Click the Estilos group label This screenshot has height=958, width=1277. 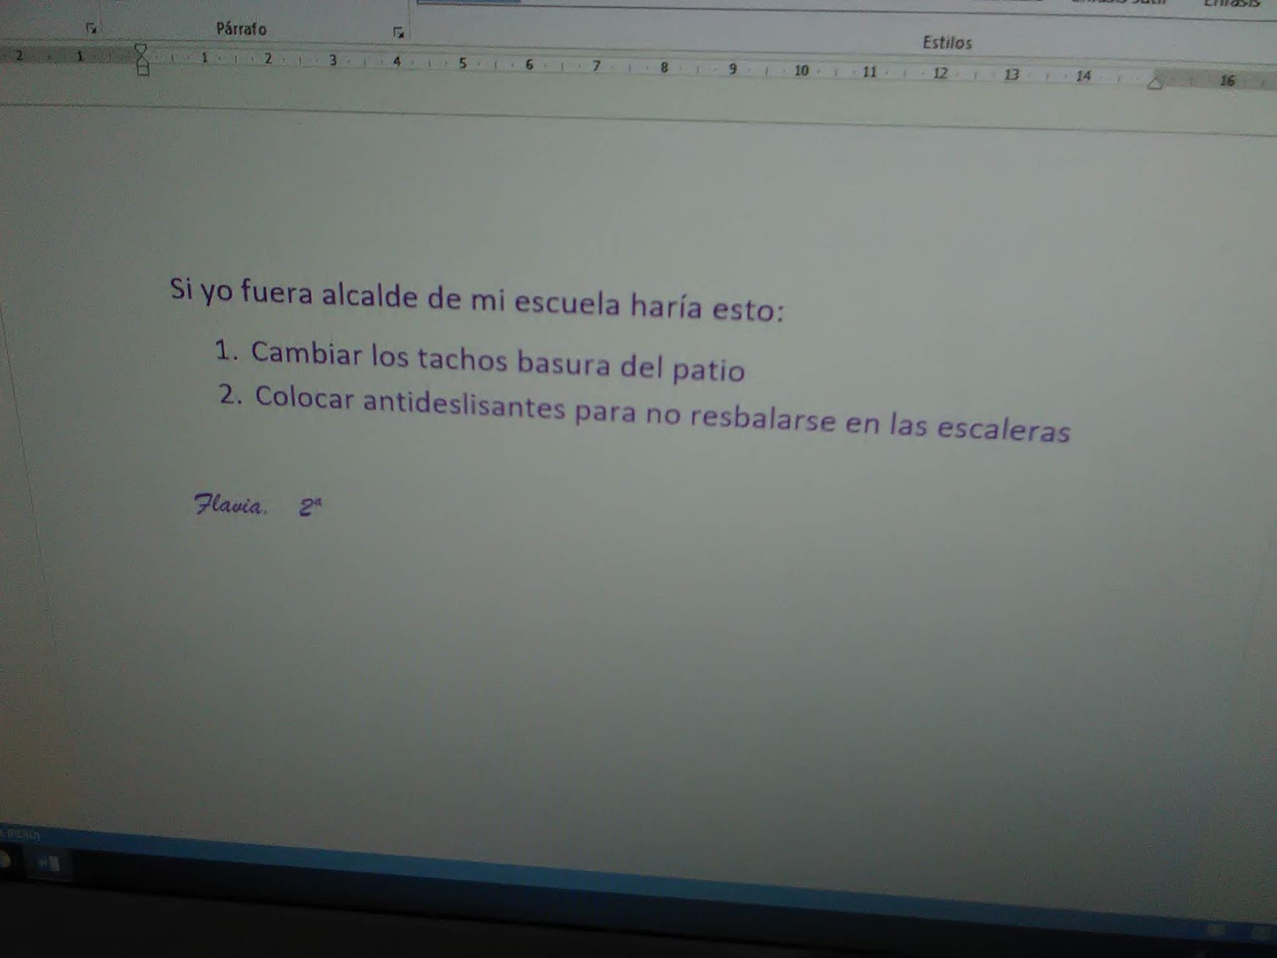tap(947, 42)
